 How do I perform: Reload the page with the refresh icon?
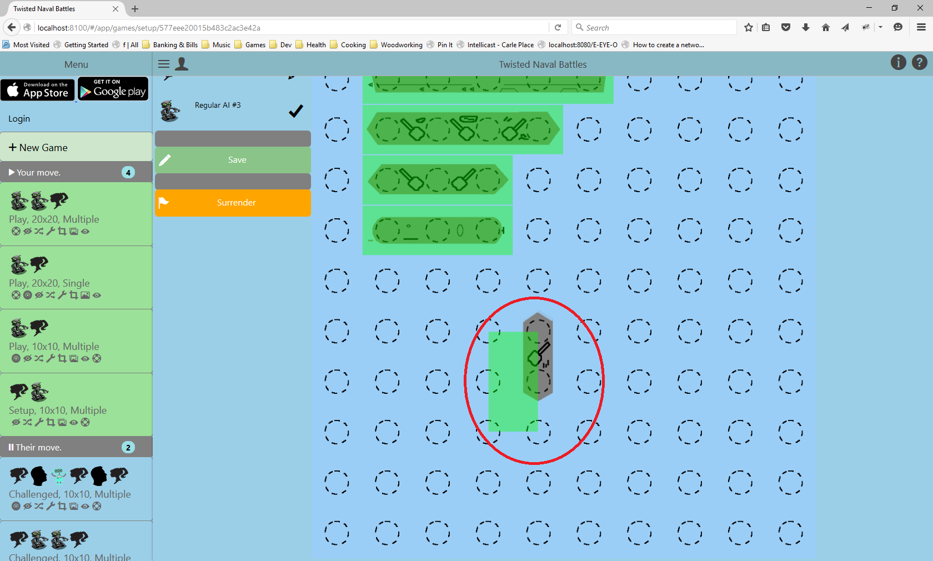[558, 27]
